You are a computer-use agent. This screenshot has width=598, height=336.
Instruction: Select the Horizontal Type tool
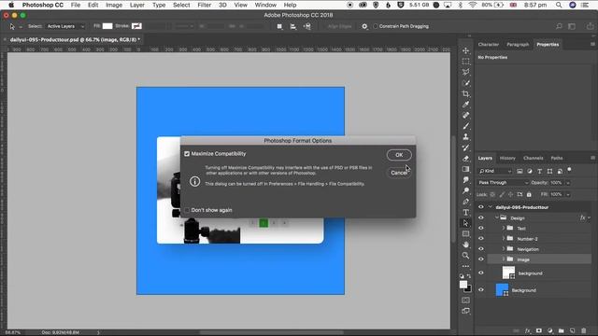pyautogui.click(x=465, y=213)
